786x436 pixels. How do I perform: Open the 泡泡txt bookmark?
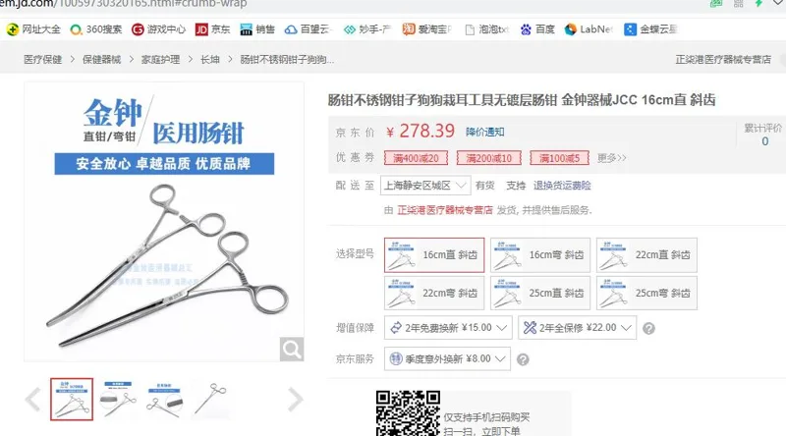click(486, 29)
